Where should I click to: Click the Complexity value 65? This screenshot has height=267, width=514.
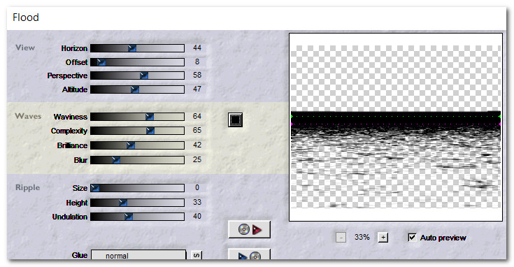click(197, 131)
